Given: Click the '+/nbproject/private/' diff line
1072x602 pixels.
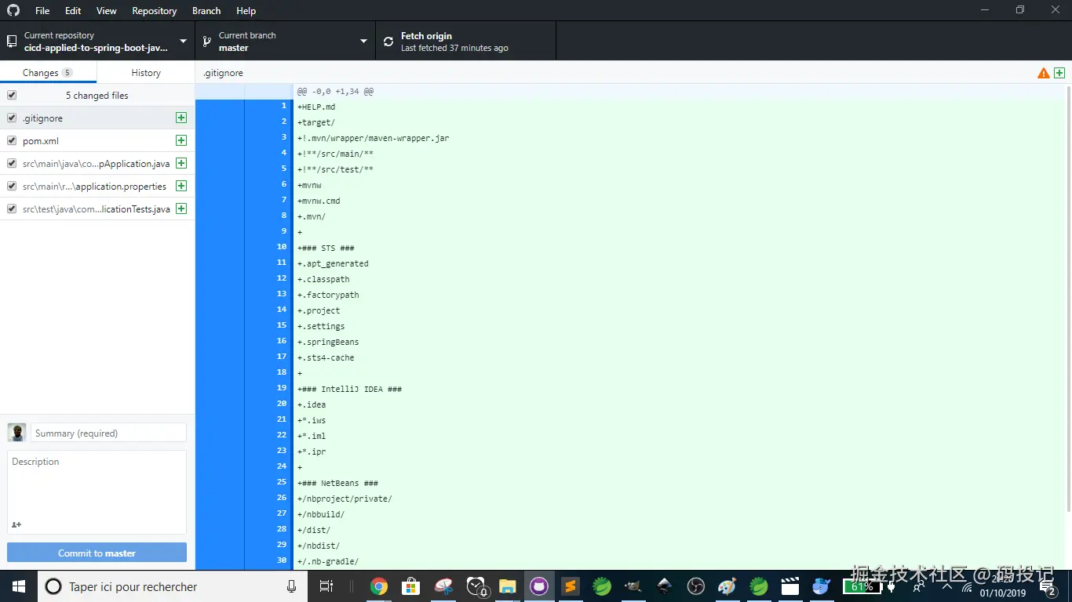Looking at the screenshot, I should click(345, 499).
